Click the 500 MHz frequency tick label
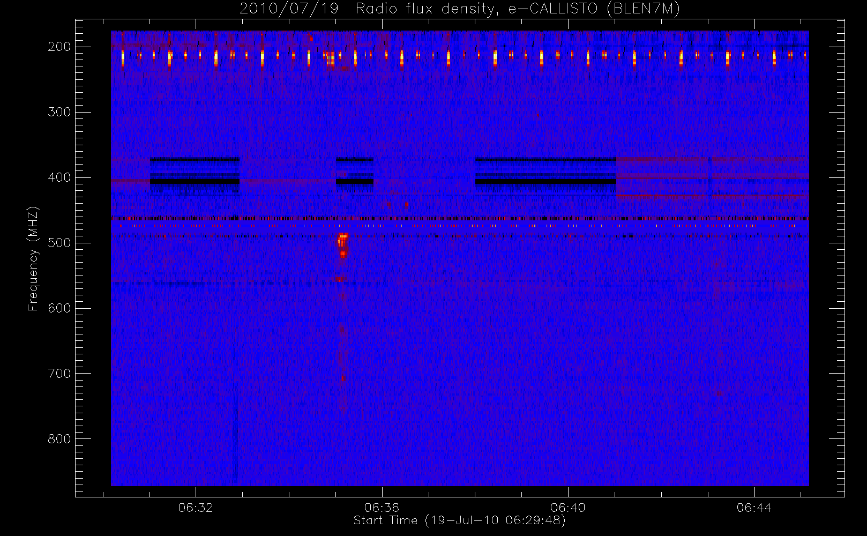Screen dimensions: 867x536 tap(59, 243)
